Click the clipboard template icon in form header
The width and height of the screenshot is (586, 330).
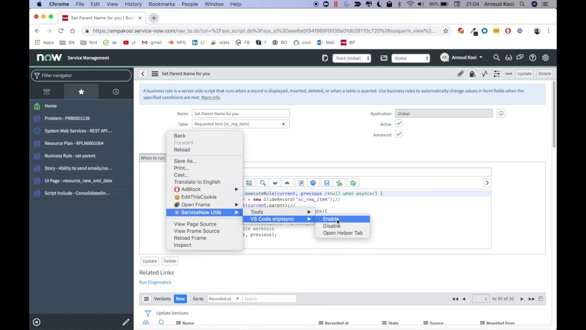472,73
